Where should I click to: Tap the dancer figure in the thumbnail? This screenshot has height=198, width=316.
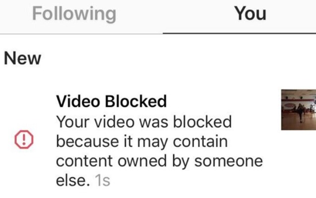pos(301,112)
